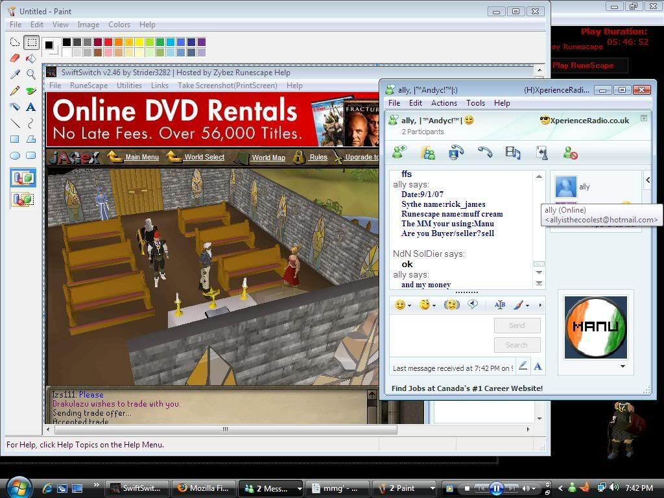Enable the opaque selection option in Paint
Image resolution: width=664 pixels, height=498 pixels.
(23, 178)
